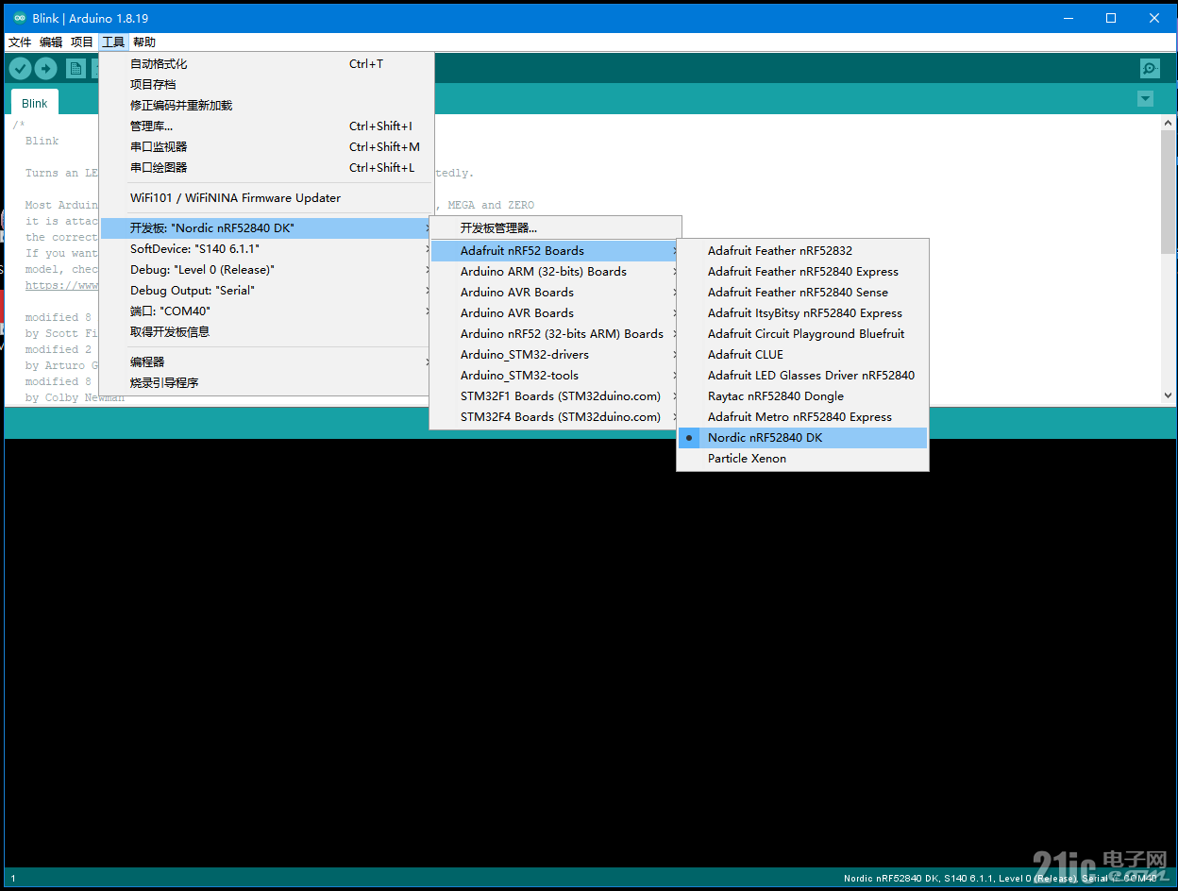This screenshot has height=891, width=1178.
Task: Expand Debug: "Level 0 (Release)" submenu
Action: [267, 270]
